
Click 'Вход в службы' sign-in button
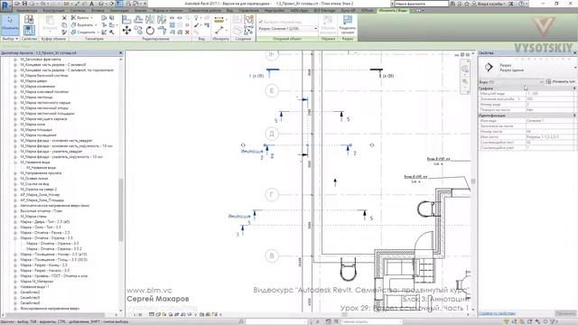point(489,4)
